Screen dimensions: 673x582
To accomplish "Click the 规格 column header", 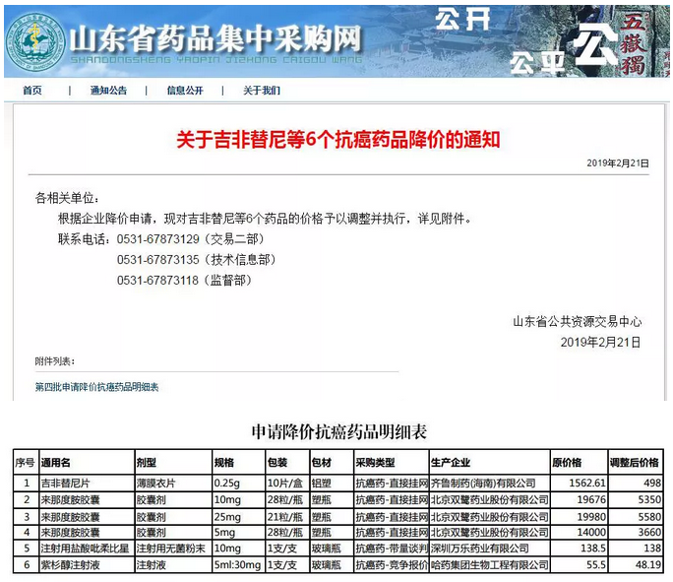I will [239, 462].
